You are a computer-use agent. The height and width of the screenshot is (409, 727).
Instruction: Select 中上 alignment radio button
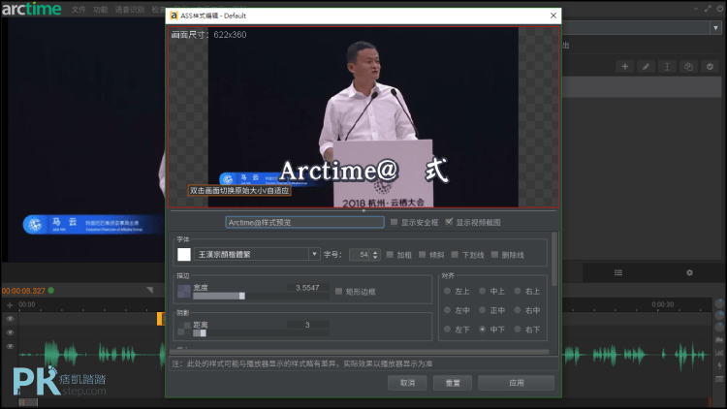click(x=483, y=291)
